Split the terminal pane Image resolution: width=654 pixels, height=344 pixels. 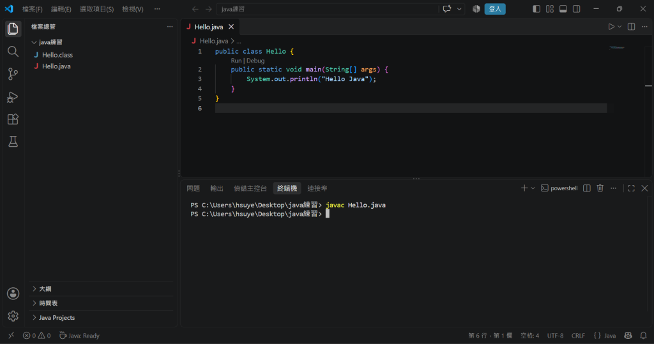pyautogui.click(x=587, y=188)
